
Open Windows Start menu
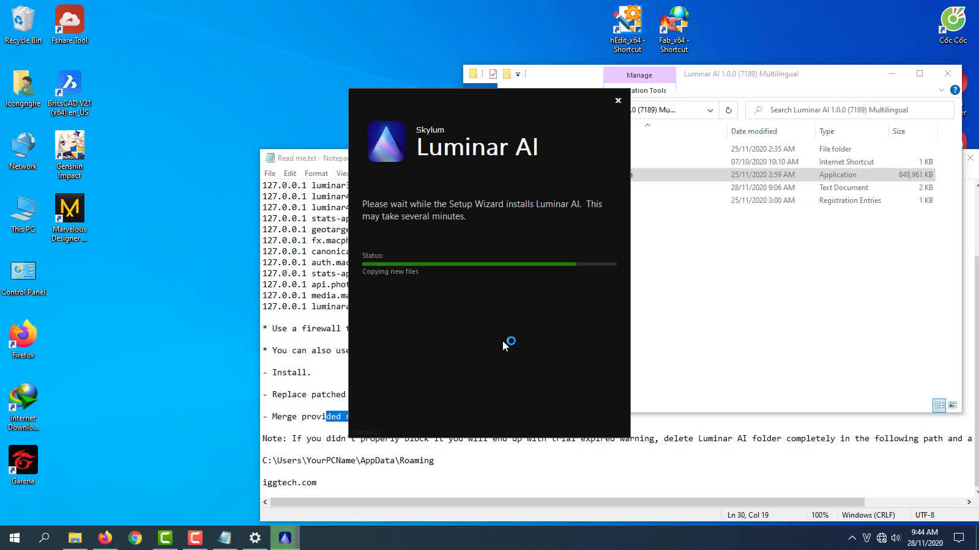[15, 538]
